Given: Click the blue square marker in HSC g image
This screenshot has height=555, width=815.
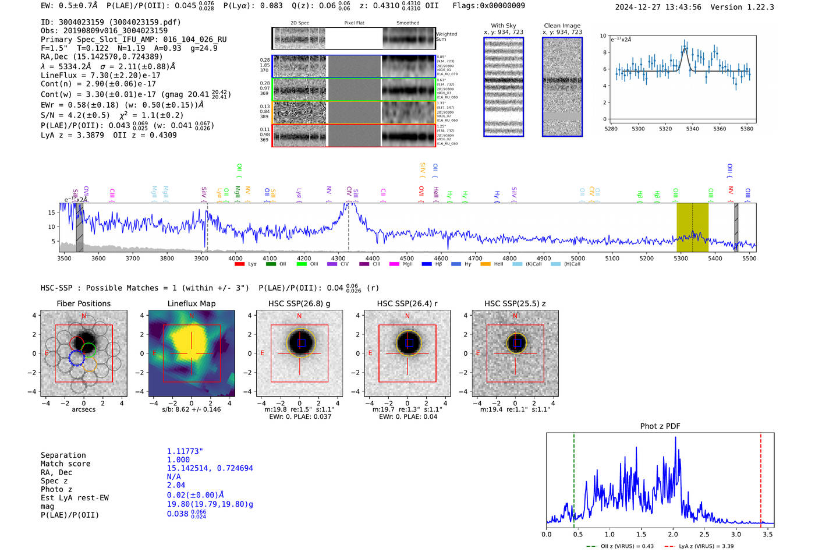Looking at the screenshot, I should point(302,343).
